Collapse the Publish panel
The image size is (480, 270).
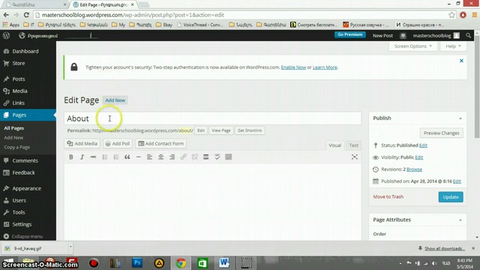point(460,118)
